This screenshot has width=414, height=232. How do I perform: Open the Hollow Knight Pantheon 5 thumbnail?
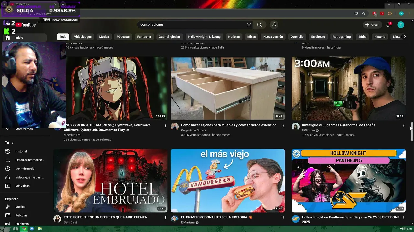pyautogui.click(x=349, y=180)
